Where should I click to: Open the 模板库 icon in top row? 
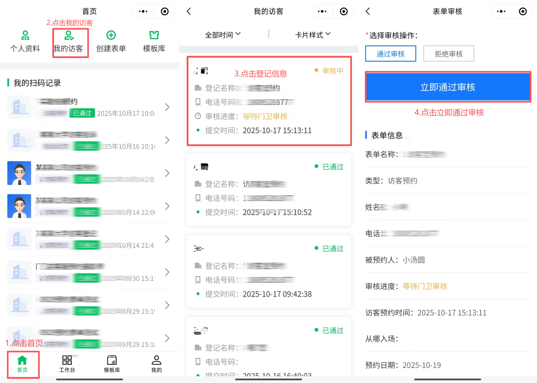click(x=154, y=36)
